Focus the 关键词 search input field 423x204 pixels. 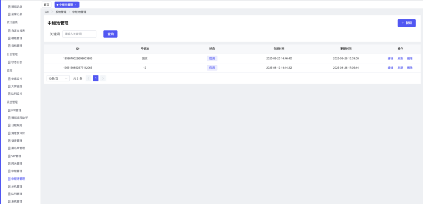pos(80,34)
